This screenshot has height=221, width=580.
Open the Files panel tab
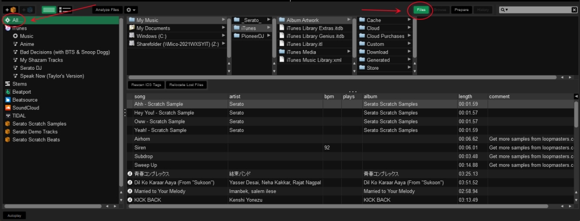(x=421, y=10)
